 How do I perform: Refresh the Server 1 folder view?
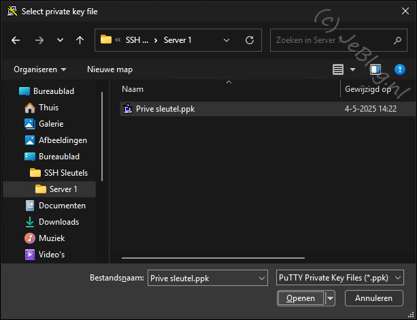[x=250, y=40]
